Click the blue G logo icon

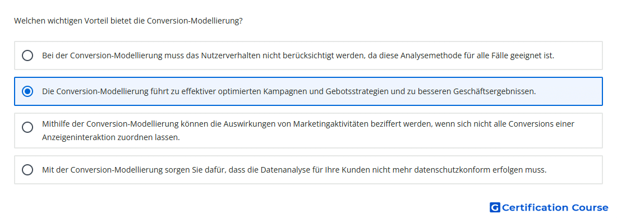495,207
